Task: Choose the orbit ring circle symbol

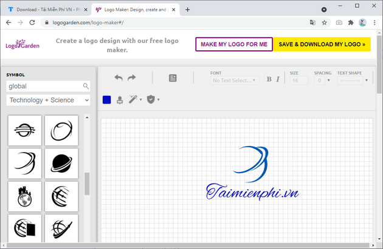Action: (x=61, y=130)
